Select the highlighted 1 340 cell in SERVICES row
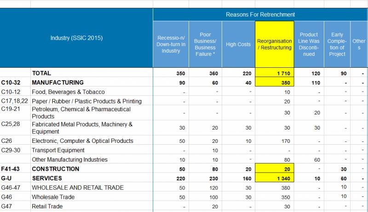This screenshot has width=368, height=212. pos(274,178)
